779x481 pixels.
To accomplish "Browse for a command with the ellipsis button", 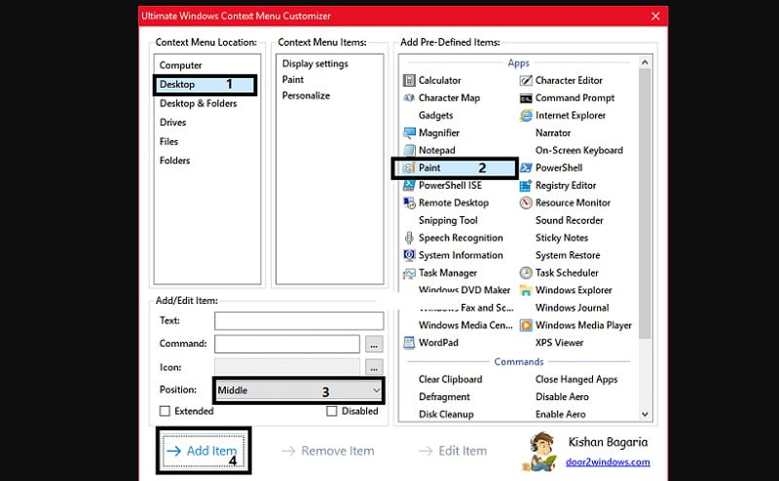I will coord(374,344).
